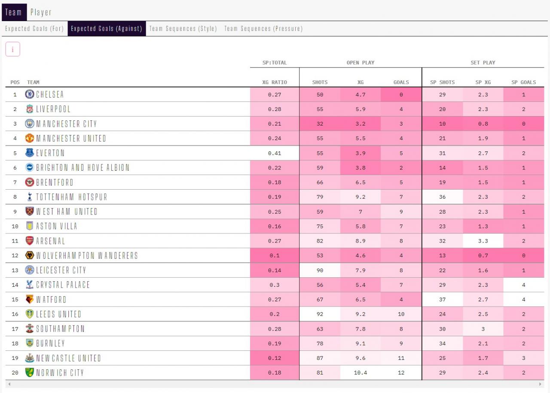Click the Chelsea club crest icon
The height and width of the screenshot is (393, 550).
click(x=30, y=94)
